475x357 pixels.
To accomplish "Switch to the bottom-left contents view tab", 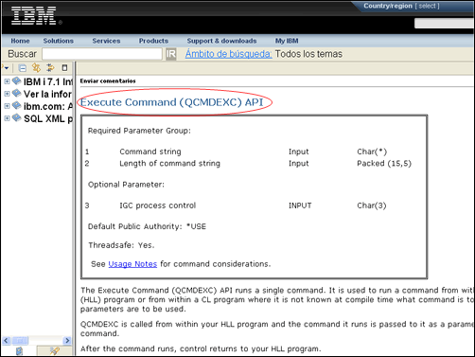I will pyautogui.click(x=19, y=350).
